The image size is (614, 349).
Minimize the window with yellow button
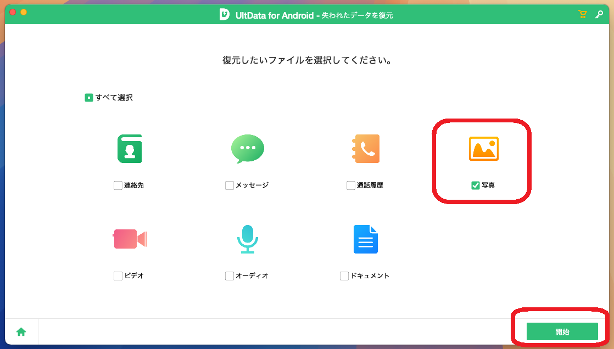tap(24, 12)
